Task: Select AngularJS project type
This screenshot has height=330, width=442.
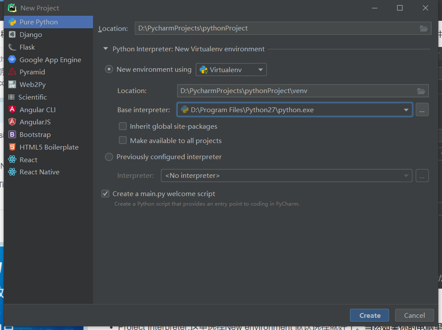Action: pos(49,122)
